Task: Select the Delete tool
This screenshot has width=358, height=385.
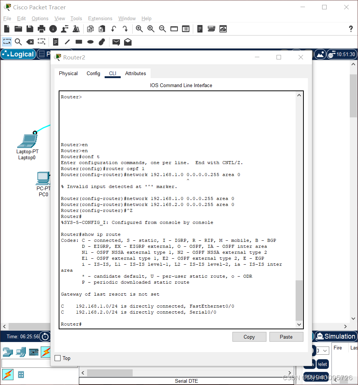Action: point(30,42)
